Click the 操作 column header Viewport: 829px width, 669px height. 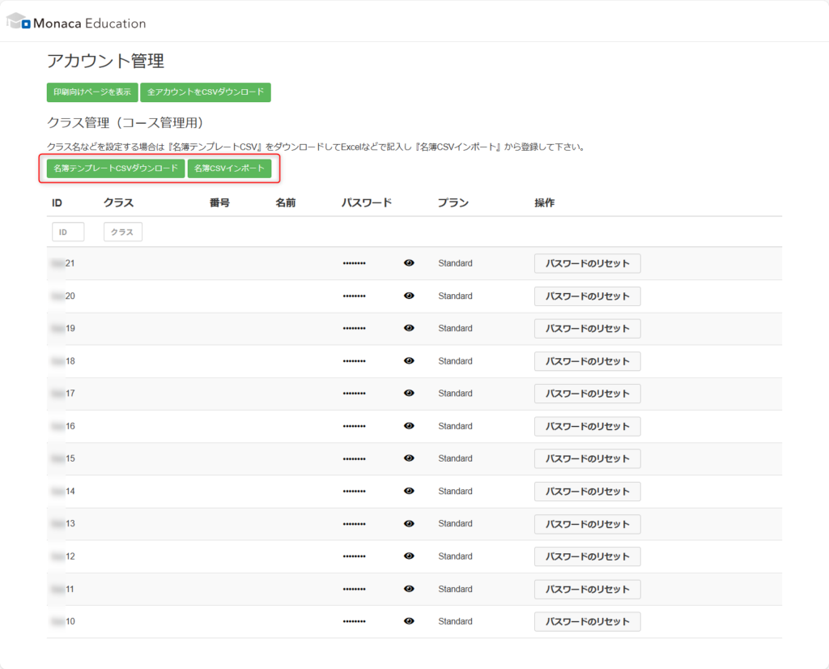545,202
